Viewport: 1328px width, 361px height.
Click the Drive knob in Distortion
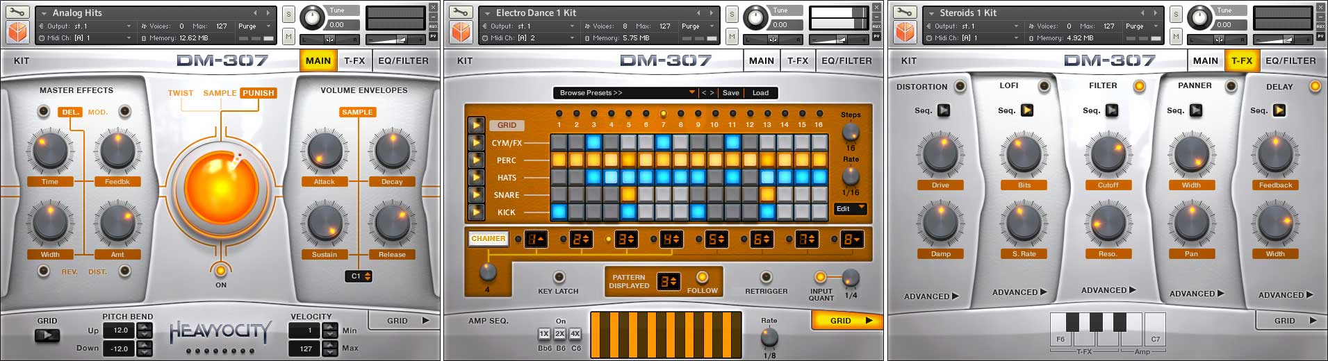[x=940, y=154]
